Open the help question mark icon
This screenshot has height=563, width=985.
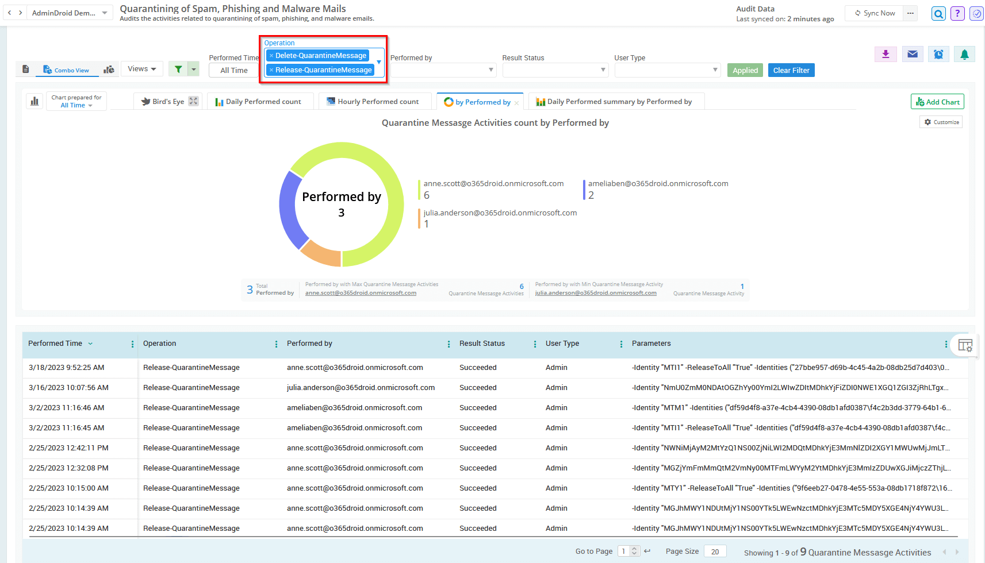point(957,14)
